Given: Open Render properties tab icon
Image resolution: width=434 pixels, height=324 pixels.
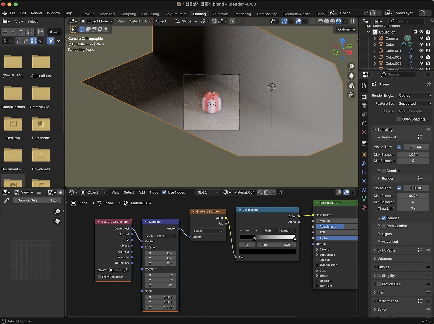Looking at the screenshot, I should point(364,97).
